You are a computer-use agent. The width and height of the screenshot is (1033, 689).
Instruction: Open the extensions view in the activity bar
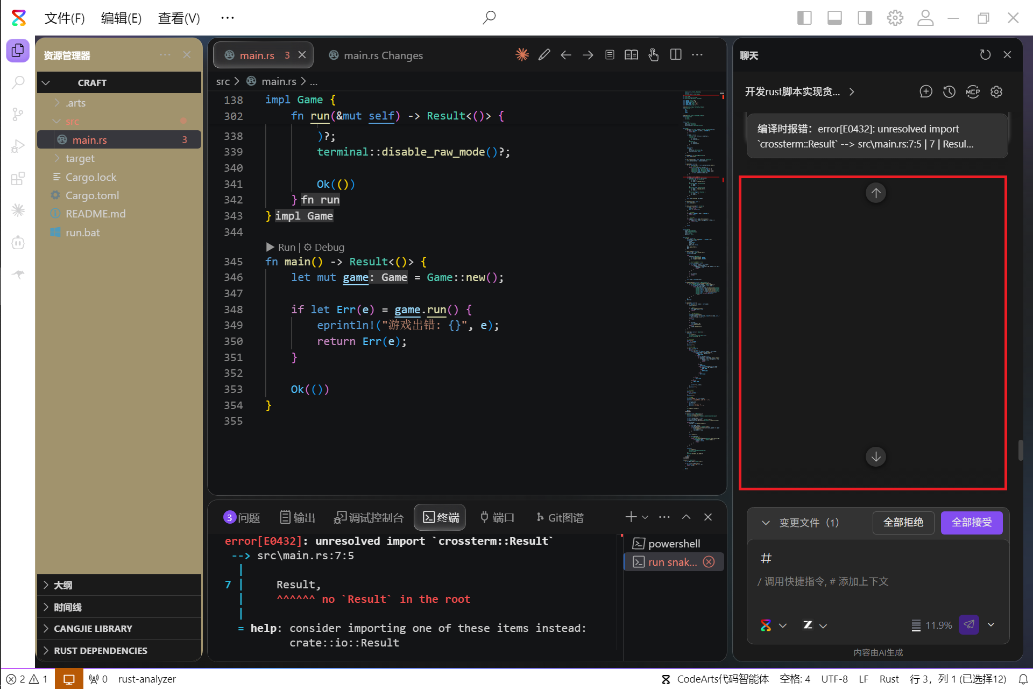18,179
